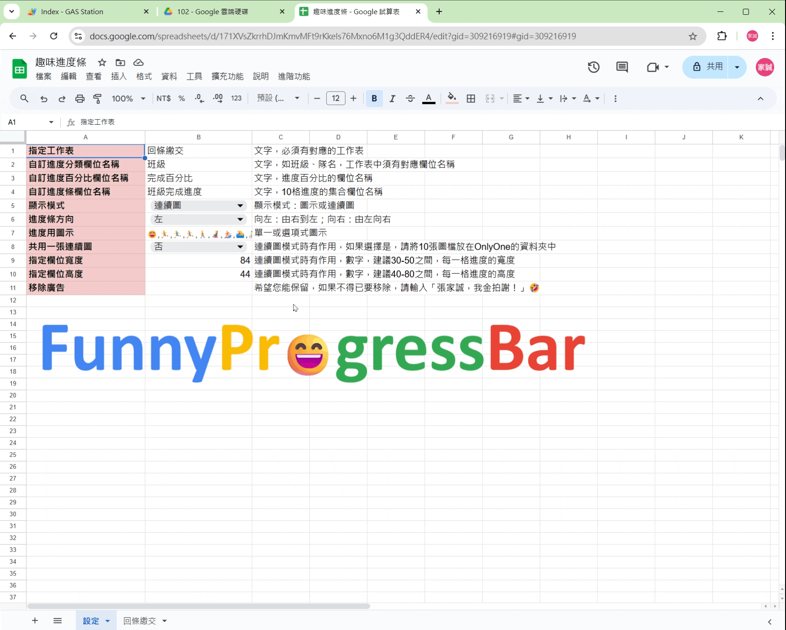Open the 家誠 account avatar in Sheets

764,67
